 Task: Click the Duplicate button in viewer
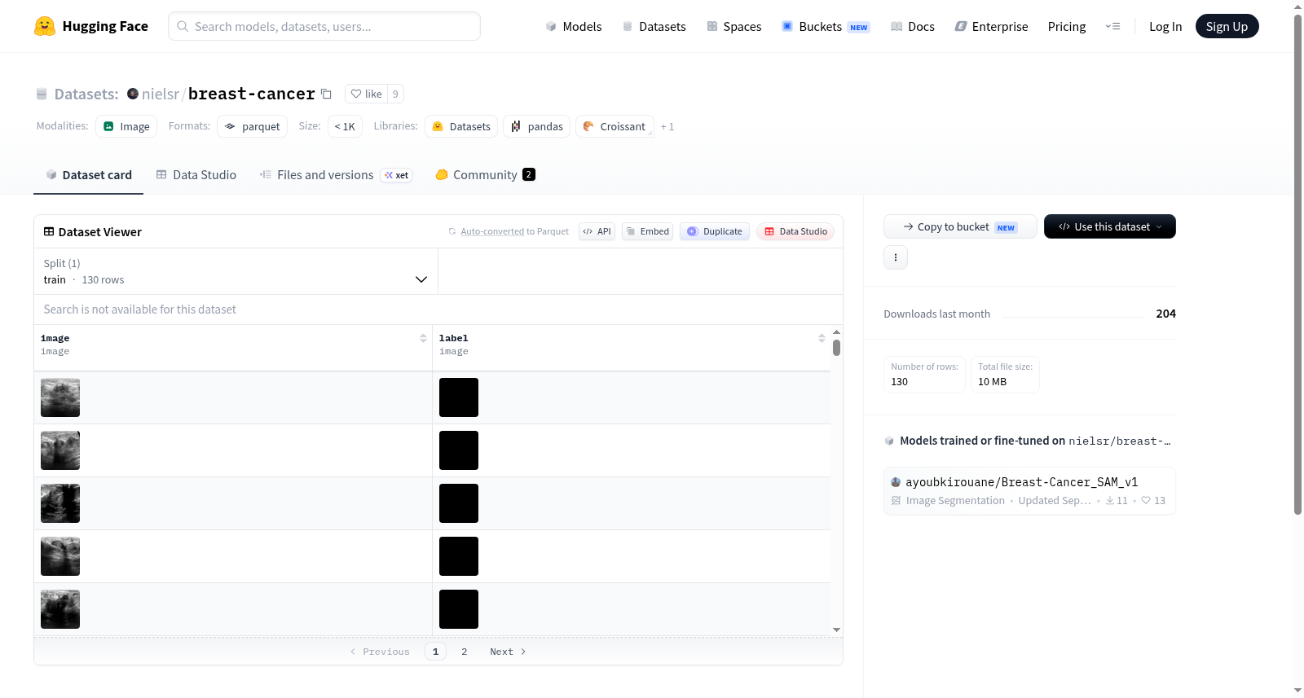click(x=715, y=231)
